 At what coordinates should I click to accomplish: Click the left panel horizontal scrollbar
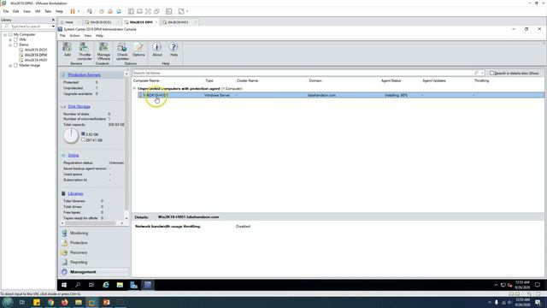pos(91,223)
